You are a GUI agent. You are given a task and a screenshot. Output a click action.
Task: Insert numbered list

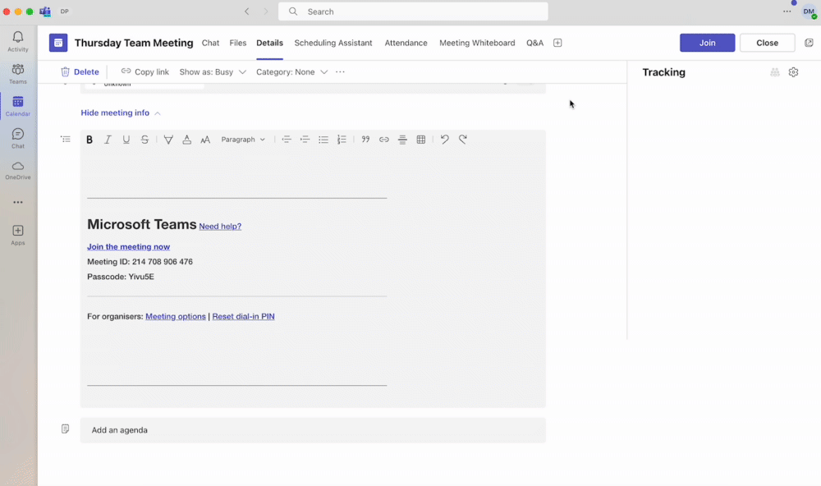(x=342, y=140)
